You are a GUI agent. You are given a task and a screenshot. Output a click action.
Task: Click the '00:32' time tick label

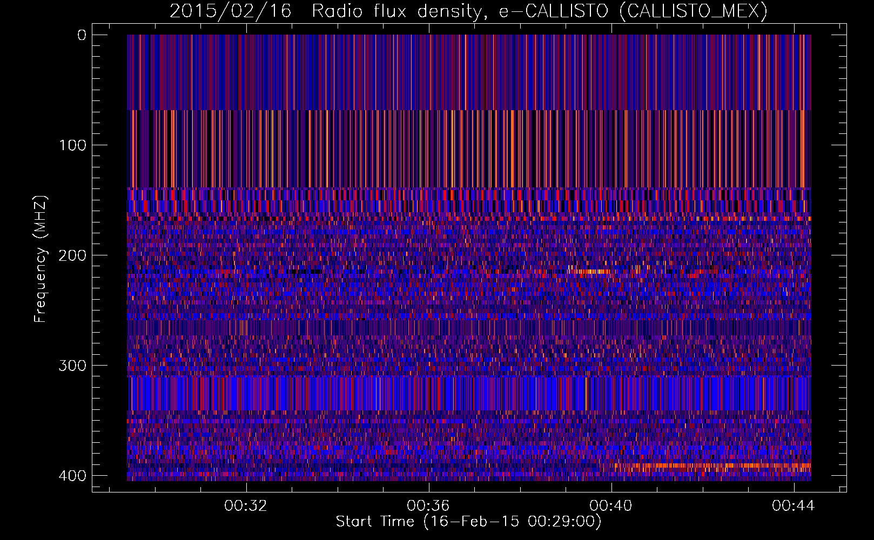pos(246,506)
